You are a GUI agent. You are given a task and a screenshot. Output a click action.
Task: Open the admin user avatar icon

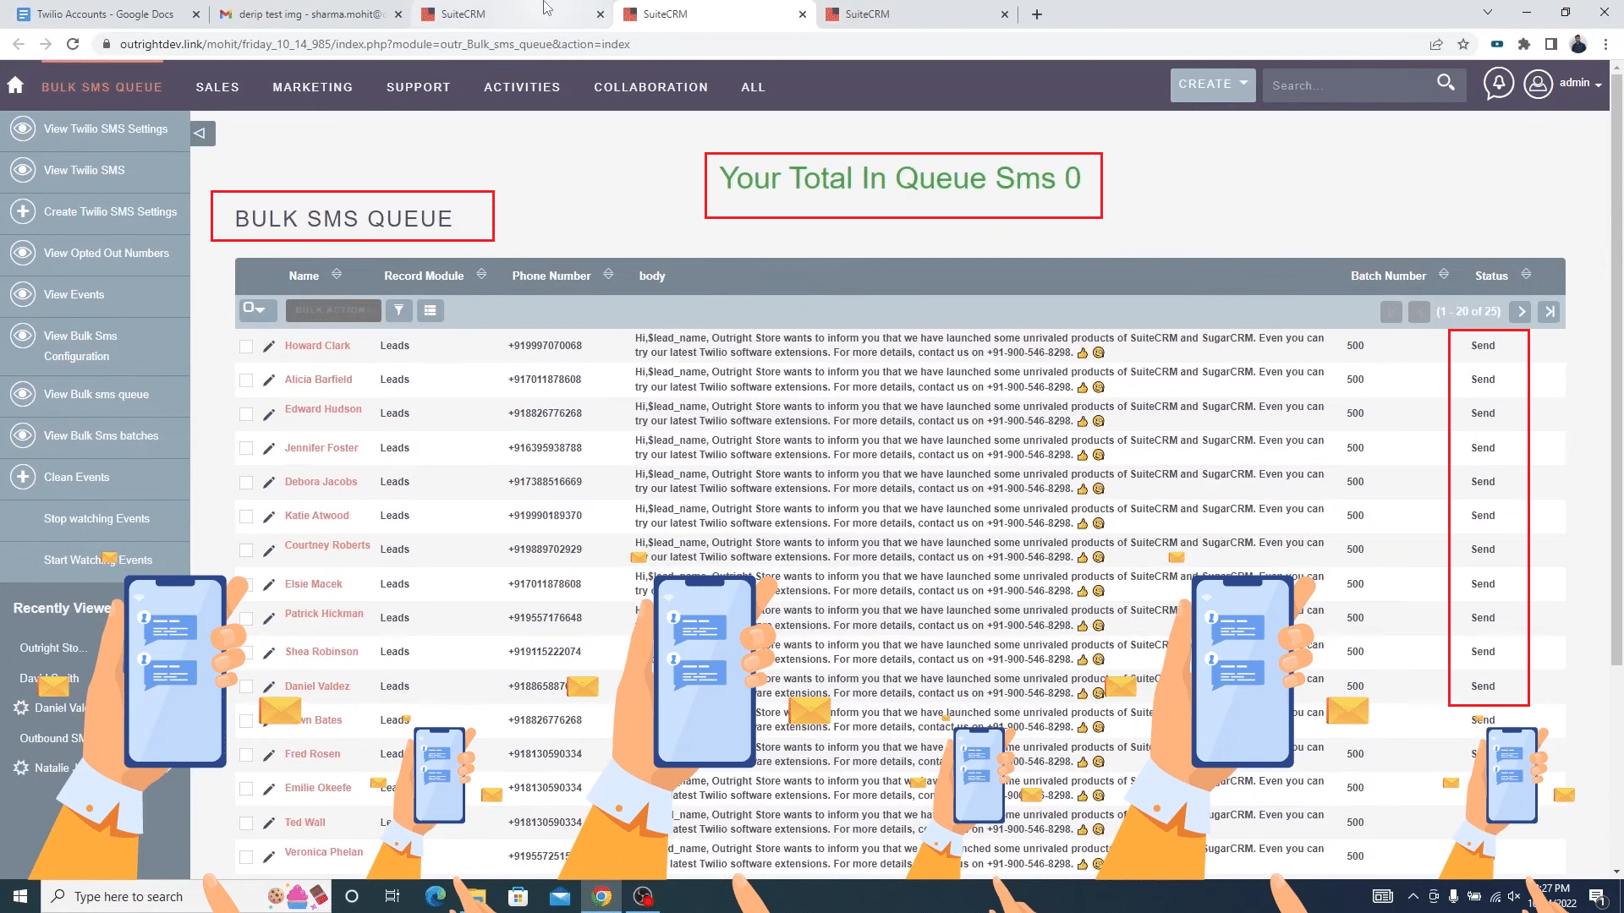[x=1538, y=84]
